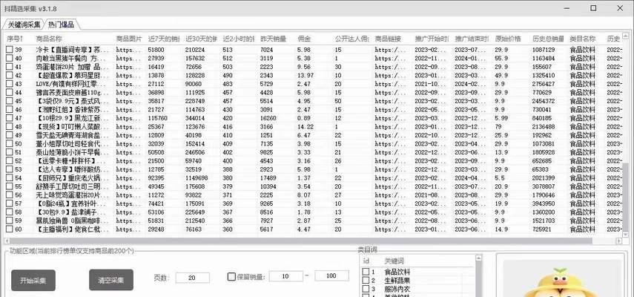Check the box for row 47
634x297 pixels.
point(10,118)
